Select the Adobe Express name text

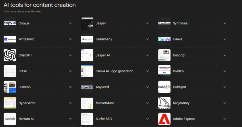pyautogui.click(x=184, y=119)
